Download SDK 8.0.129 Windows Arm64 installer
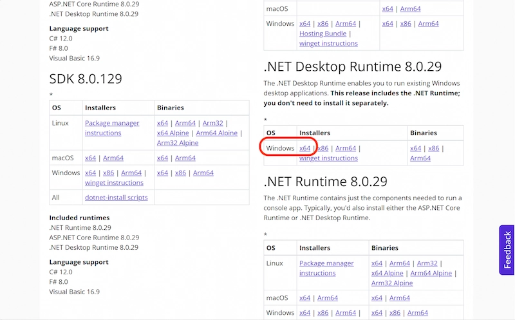The image size is (515, 320). [131, 173]
